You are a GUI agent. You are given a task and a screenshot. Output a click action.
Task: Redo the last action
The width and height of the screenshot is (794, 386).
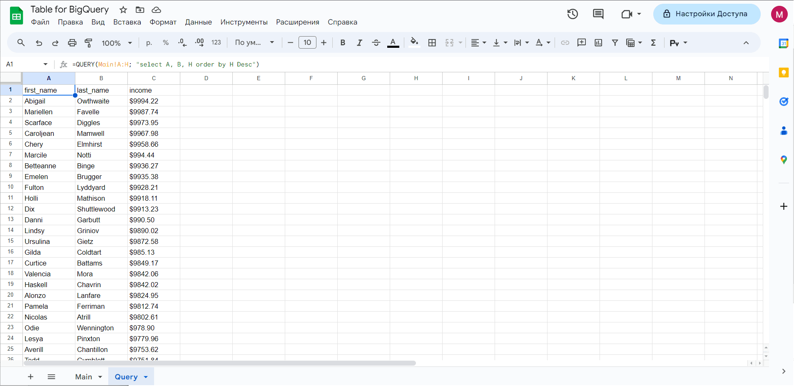click(55, 42)
